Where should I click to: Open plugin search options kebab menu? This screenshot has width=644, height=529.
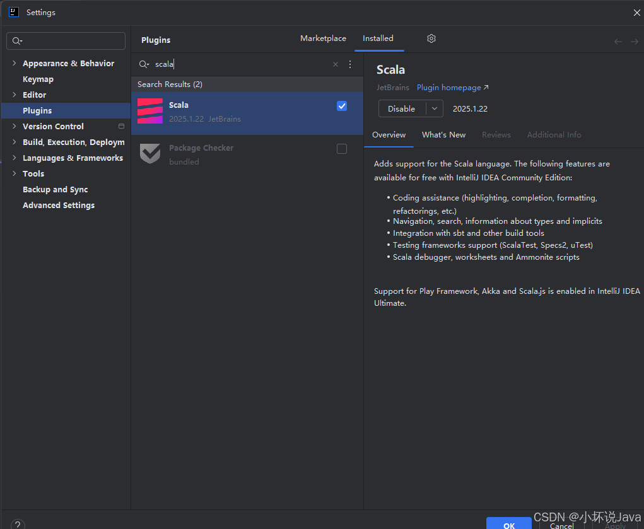pos(350,64)
